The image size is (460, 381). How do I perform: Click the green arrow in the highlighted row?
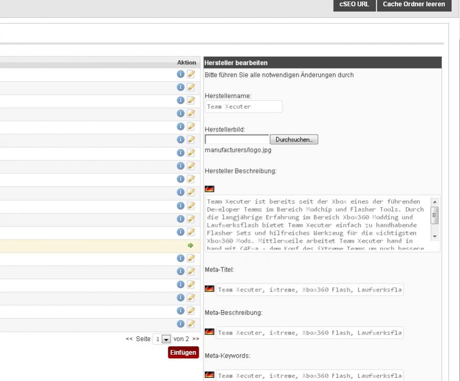190,245
